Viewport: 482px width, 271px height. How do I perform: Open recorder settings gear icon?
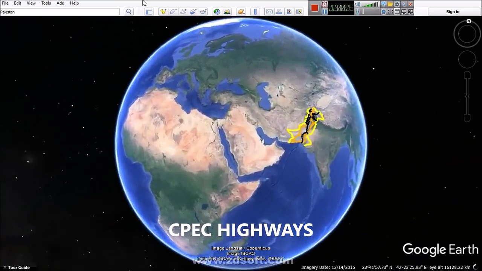point(397,4)
